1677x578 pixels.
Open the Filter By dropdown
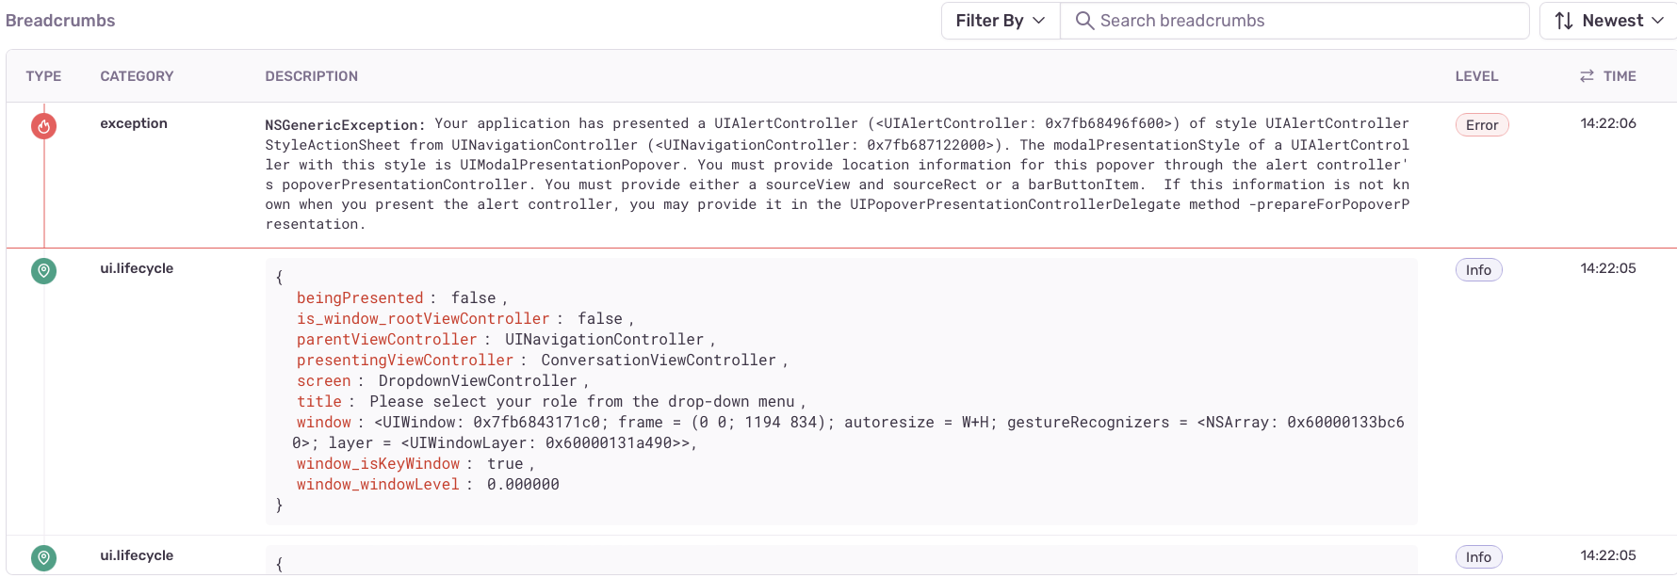click(1000, 21)
